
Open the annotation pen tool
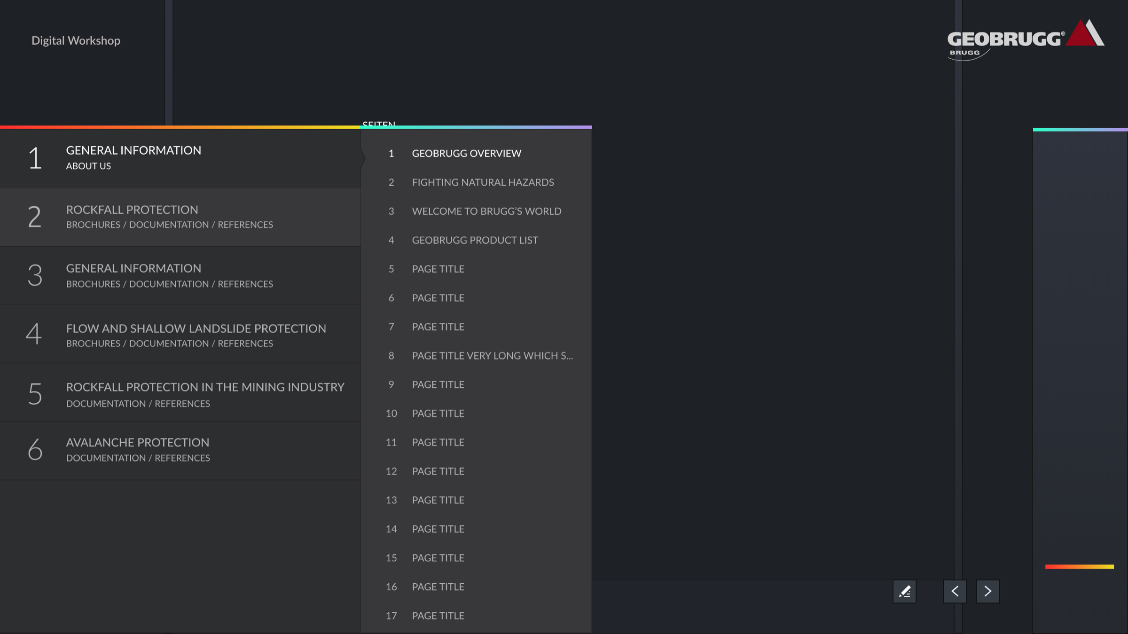click(x=904, y=591)
